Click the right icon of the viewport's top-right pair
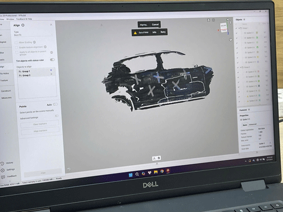Viewport: 283px width, 212px height. tap(214, 20)
